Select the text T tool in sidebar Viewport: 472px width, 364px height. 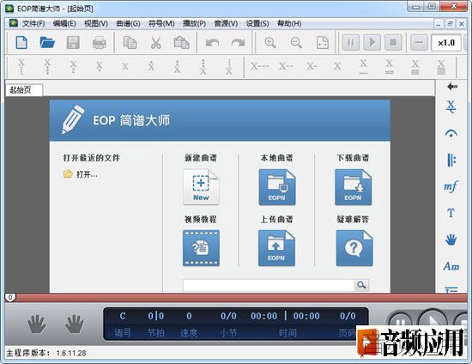coord(451,213)
